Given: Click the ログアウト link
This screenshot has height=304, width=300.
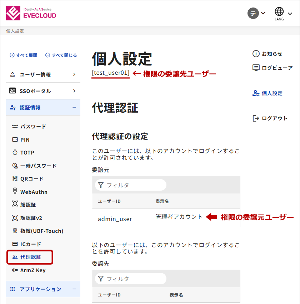Looking at the screenshot, I should tap(270, 118).
